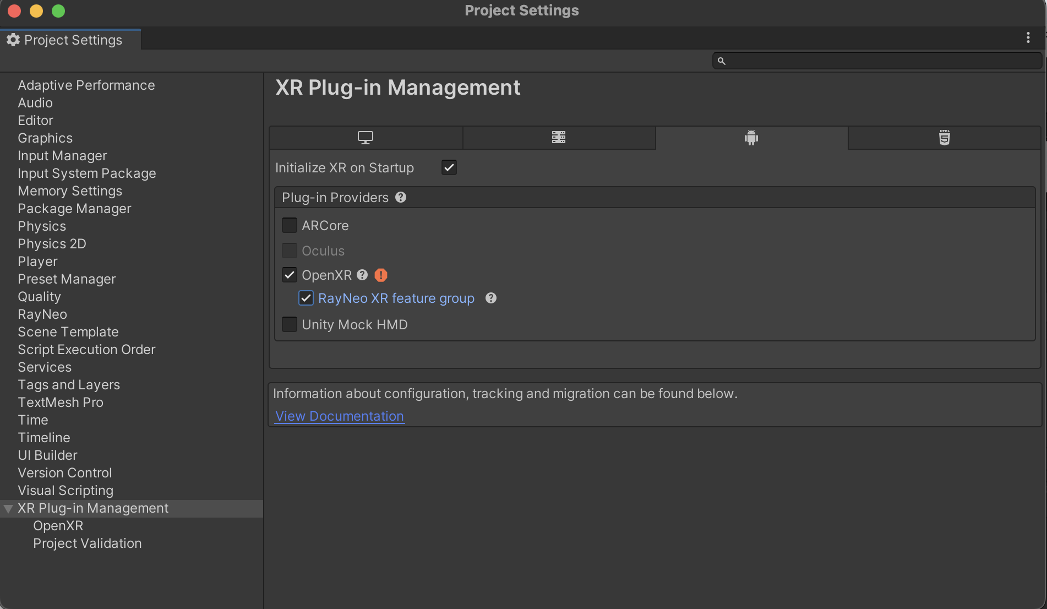Select Adaptive Performance in sidebar
The image size is (1047, 609).
click(86, 85)
